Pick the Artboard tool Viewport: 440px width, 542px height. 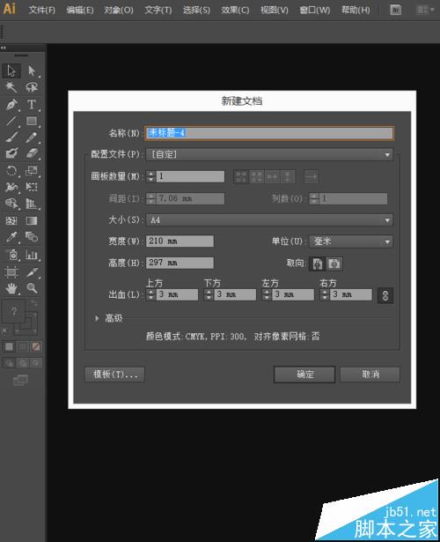coord(11,272)
